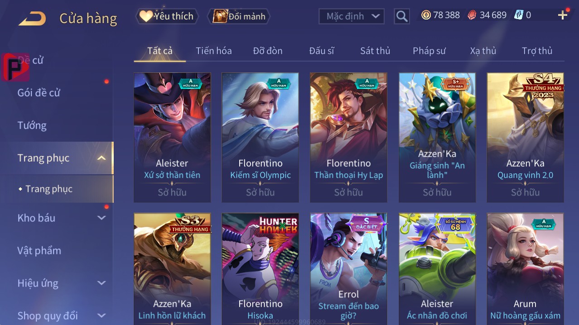Expand Shop quy đổi section
579x325 pixels.
[101, 315]
